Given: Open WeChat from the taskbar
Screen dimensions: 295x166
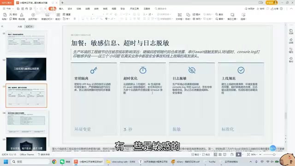Looking at the screenshot, I should coord(62,161).
